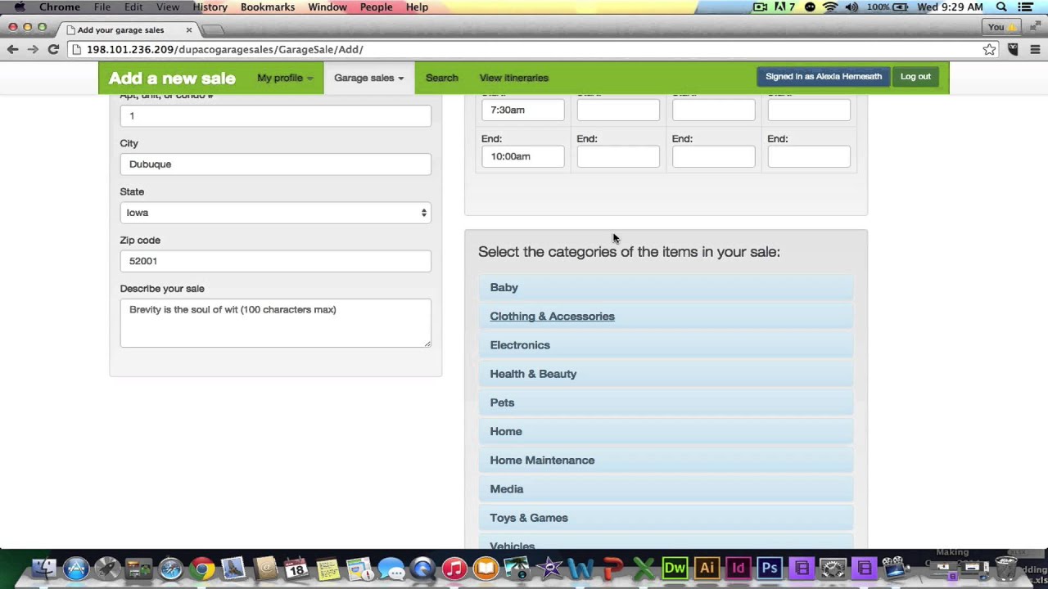Screen dimensions: 1048x589
Task: Click the Log out button
Action: 915,77
